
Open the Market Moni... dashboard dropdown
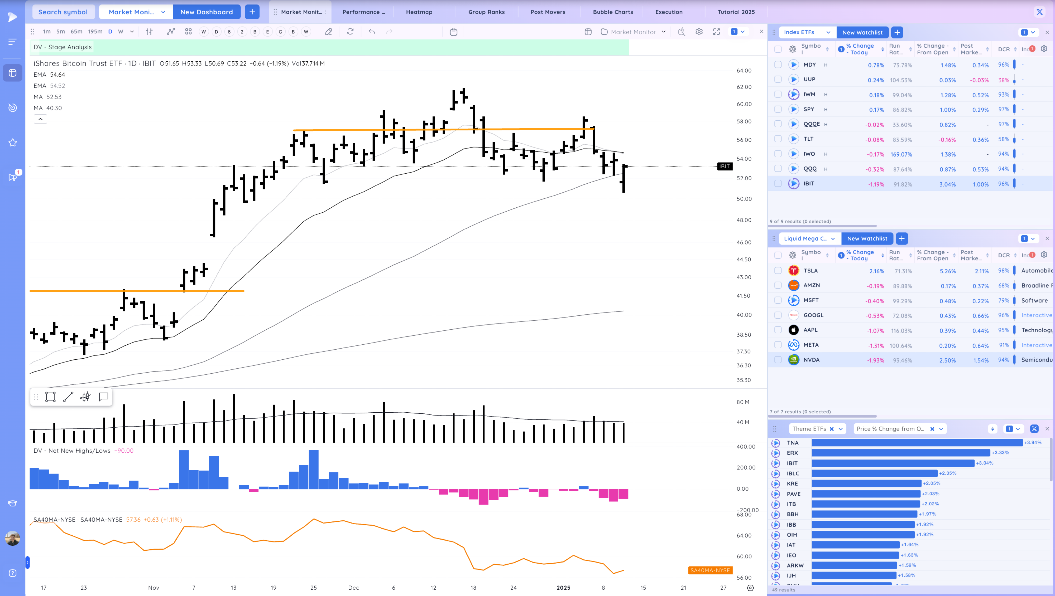click(x=136, y=12)
